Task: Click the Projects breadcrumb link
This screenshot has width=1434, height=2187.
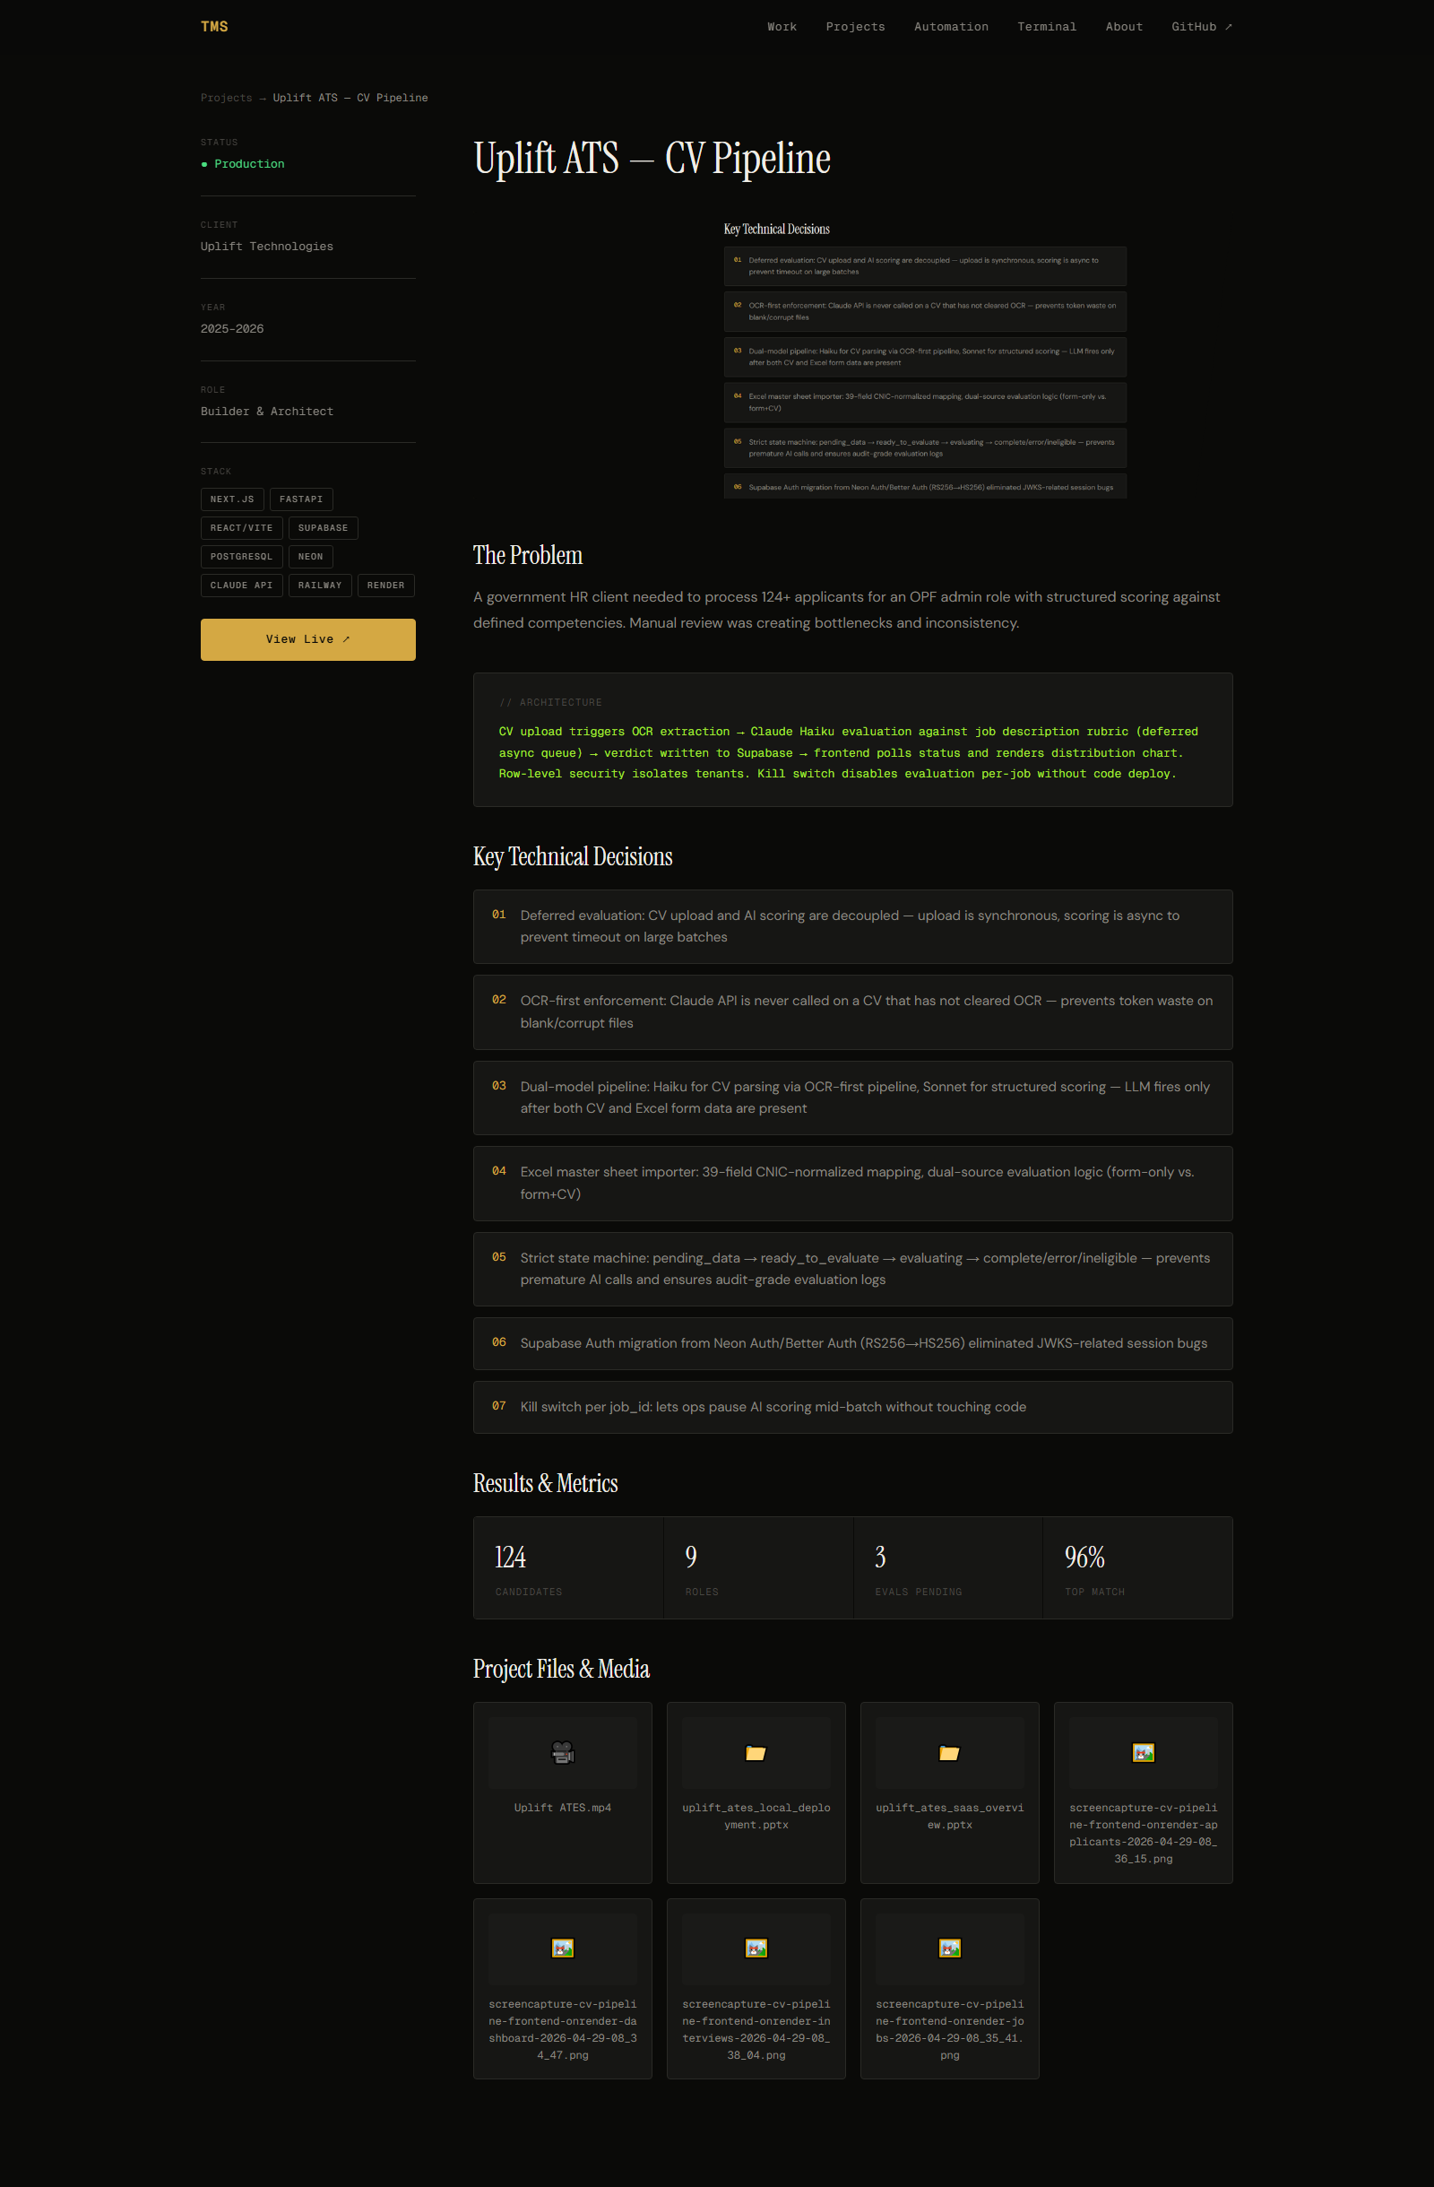Action: tap(226, 98)
